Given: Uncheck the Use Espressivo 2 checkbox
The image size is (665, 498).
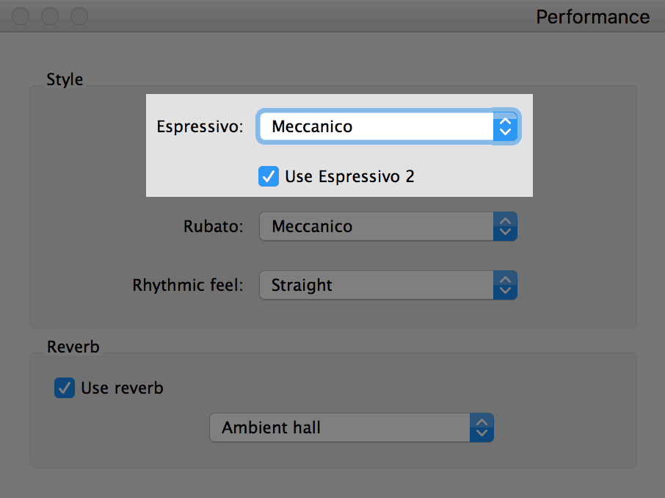Looking at the screenshot, I should [x=269, y=176].
